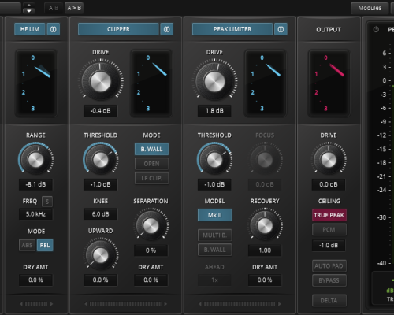Click right arrow of Peak Limiter scroll strip
Screen dimensions: 394x315
(280, 304)
